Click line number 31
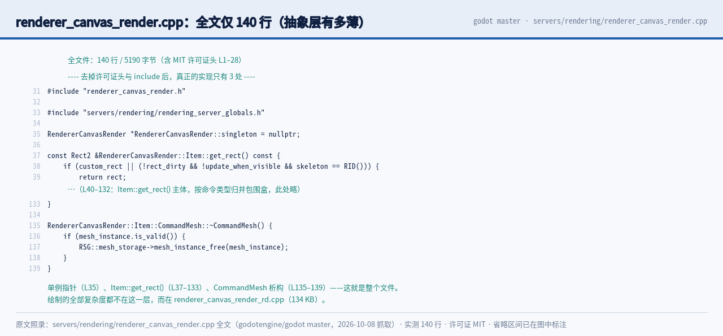 [x=36, y=91]
